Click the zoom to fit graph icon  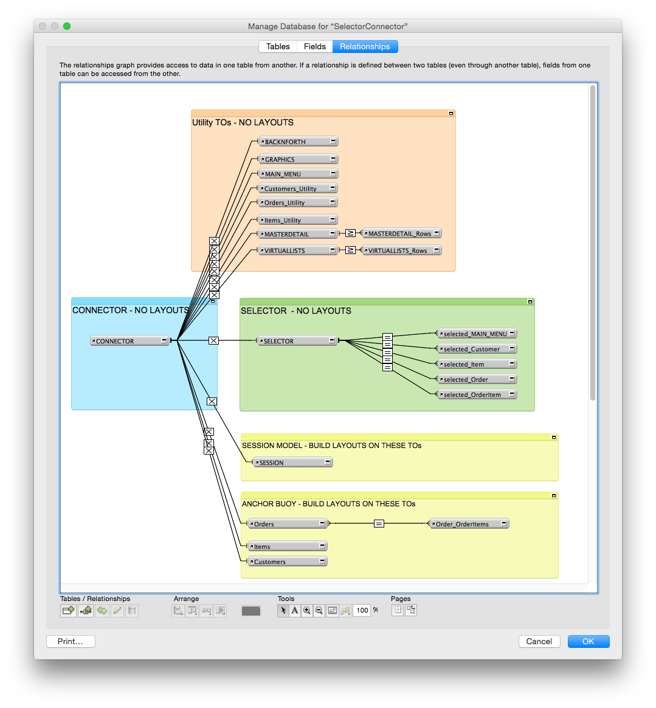coord(333,611)
